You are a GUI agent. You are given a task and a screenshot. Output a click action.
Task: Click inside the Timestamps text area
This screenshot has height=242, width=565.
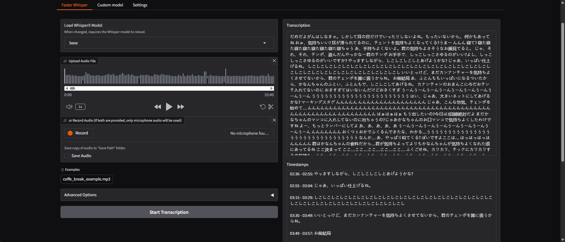(391, 206)
